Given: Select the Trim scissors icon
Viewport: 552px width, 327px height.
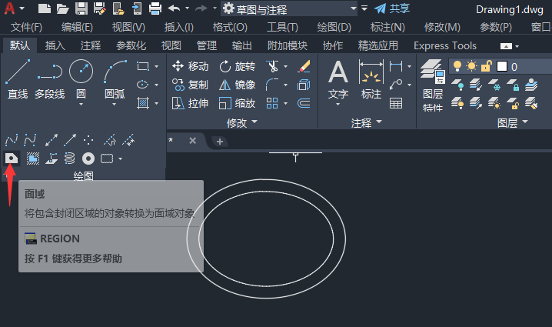Looking at the screenshot, I should click(272, 66).
